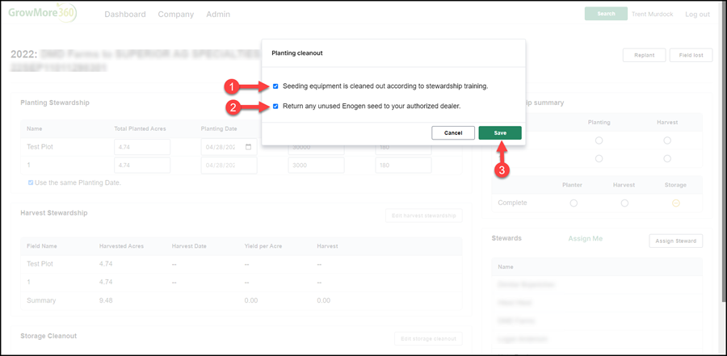Select Harvest radio in Complete row
Viewport: 727px width, 356px height.
tap(624, 203)
